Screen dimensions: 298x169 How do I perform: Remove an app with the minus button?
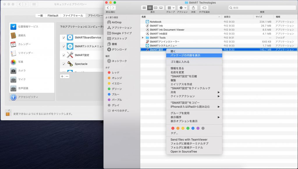(67, 76)
